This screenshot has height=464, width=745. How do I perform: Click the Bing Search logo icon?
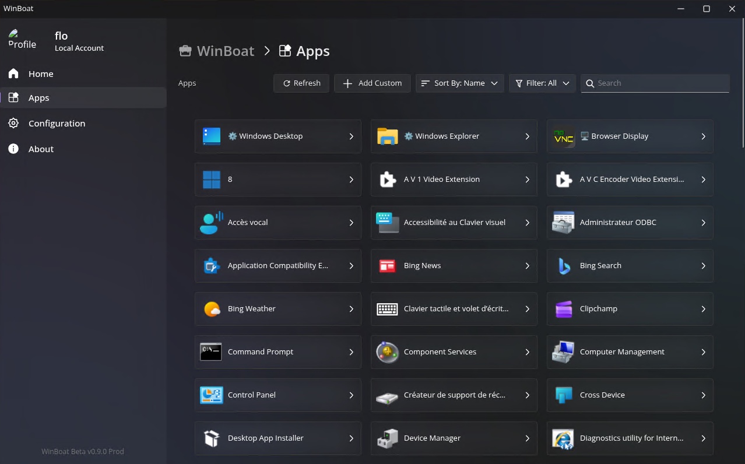click(x=564, y=266)
